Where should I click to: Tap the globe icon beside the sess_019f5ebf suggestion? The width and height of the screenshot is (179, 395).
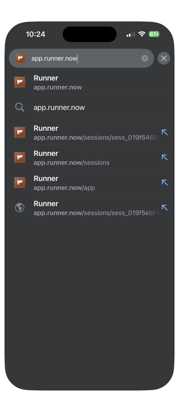point(20,208)
